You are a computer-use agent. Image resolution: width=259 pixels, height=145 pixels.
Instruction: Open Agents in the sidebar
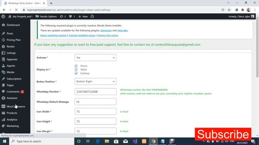(11, 66)
